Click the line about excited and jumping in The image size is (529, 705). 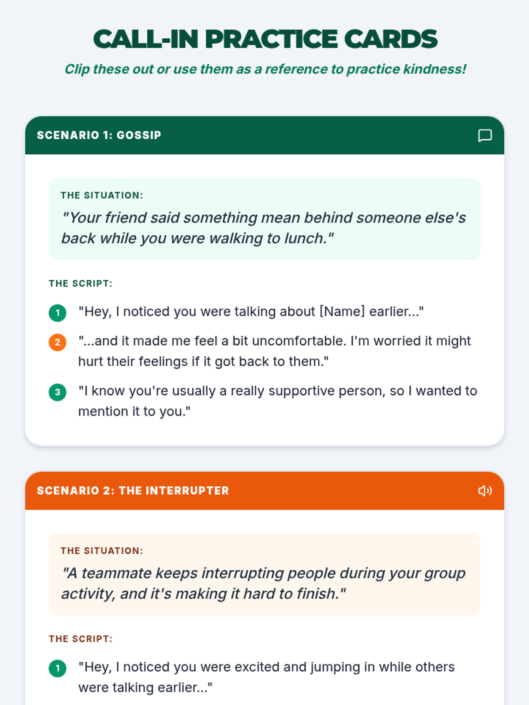(266, 677)
